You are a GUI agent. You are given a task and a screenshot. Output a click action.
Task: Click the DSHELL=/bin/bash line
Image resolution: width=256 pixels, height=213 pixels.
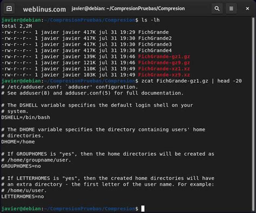[x=25, y=117]
